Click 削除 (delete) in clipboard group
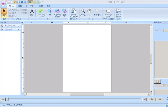This screenshot has height=107, width=168. click(x=24, y=13)
